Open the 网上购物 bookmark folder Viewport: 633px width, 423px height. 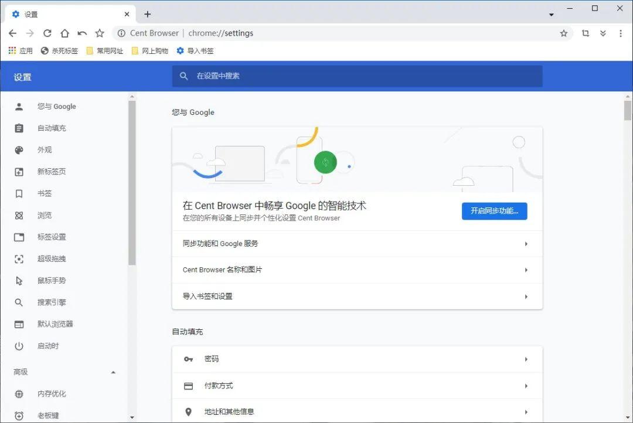[150, 50]
